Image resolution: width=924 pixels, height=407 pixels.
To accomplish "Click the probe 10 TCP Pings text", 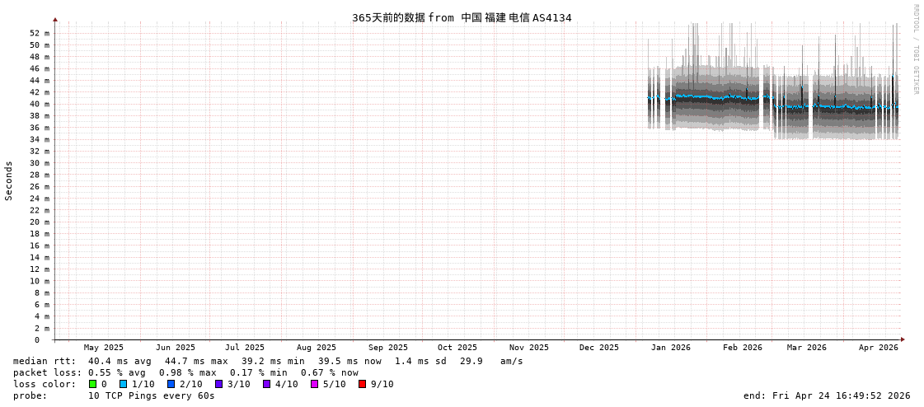I will 151,395.
